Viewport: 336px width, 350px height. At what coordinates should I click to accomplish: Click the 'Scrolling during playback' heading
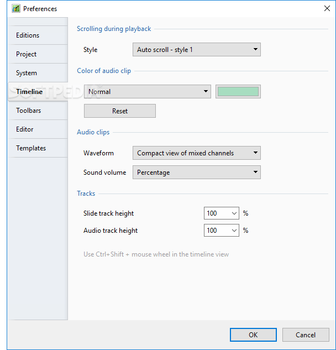[x=114, y=29]
